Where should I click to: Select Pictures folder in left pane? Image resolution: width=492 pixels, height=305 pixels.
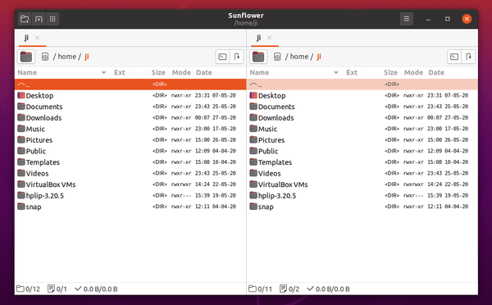130,140
